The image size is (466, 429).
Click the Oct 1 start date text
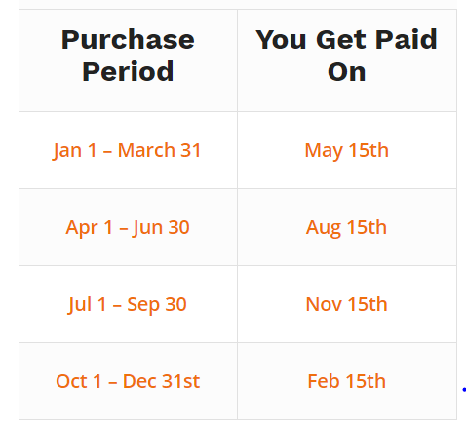click(x=79, y=381)
